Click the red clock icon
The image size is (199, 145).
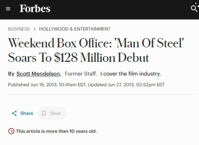pos(11,131)
